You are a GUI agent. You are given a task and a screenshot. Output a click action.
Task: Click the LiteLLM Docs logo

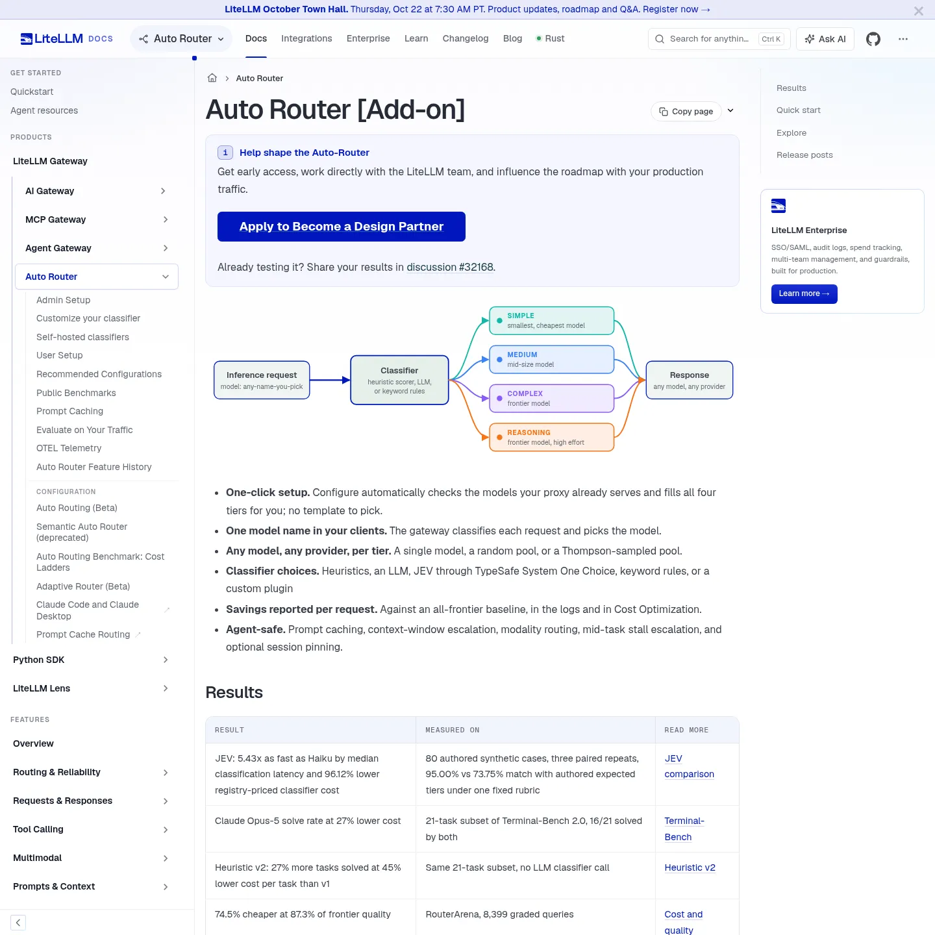[66, 39]
